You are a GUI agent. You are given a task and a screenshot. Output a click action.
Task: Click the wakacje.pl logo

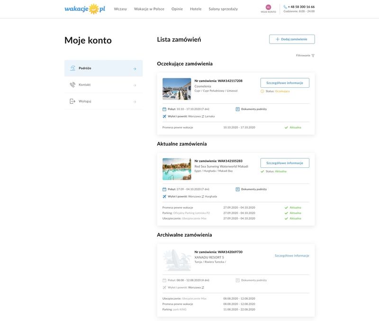point(85,9)
